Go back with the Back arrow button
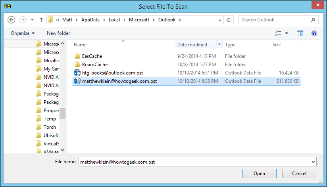Screen dimensions: 327x187 (x=11, y=20)
